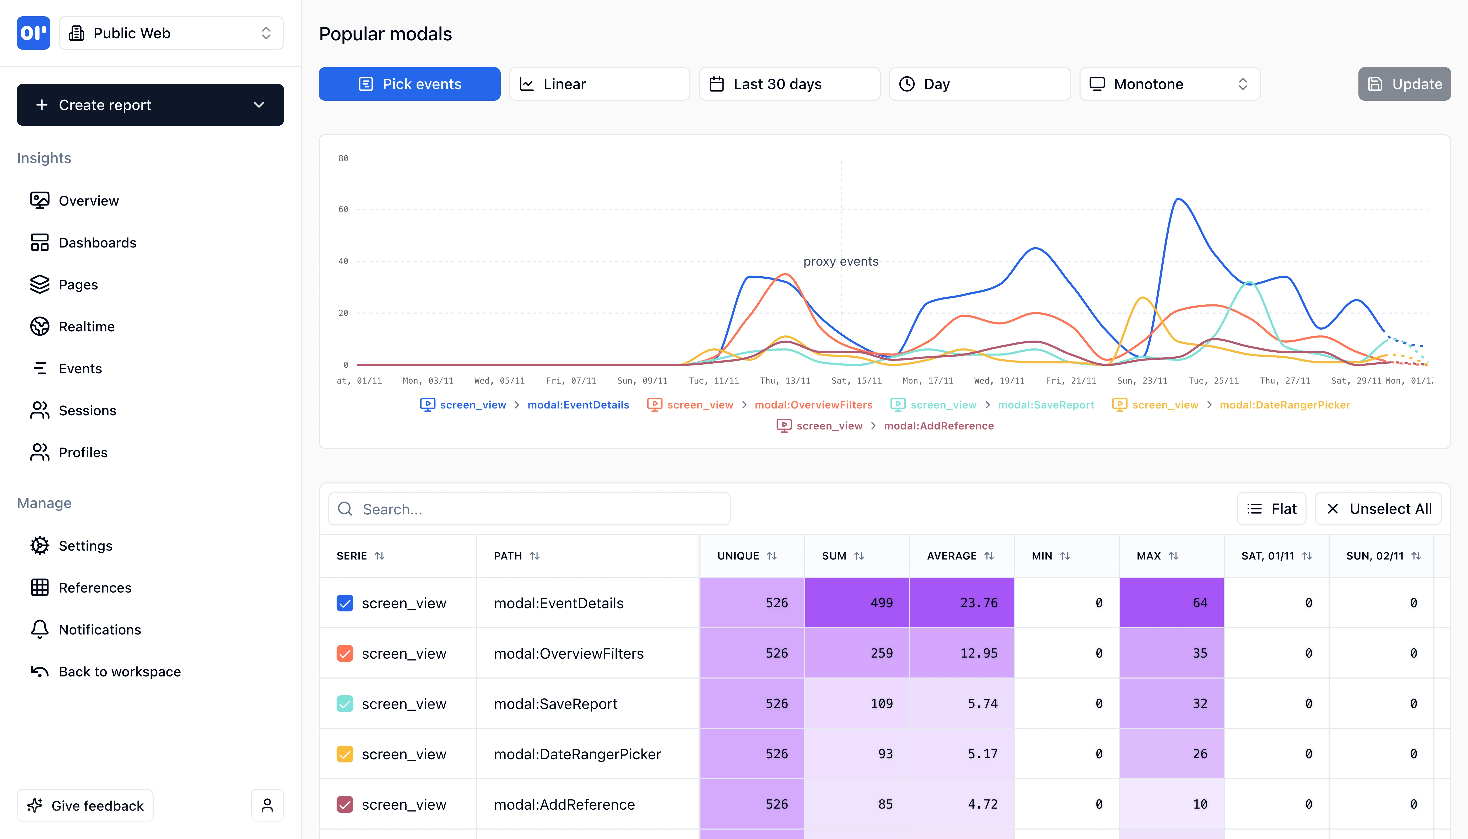Click the Update button
1468x839 pixels.
pos(1404,84)
